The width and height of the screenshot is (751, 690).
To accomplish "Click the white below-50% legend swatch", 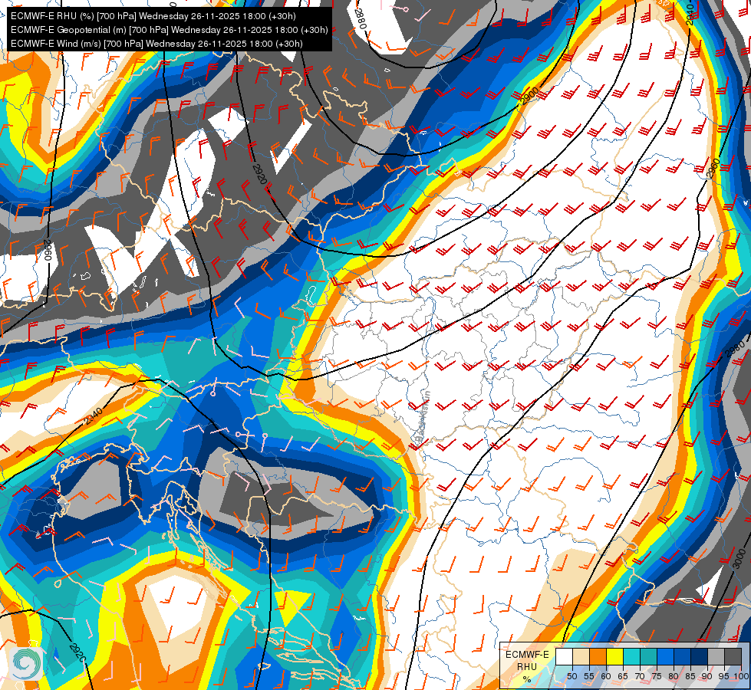I will click(x=564, y=656).
